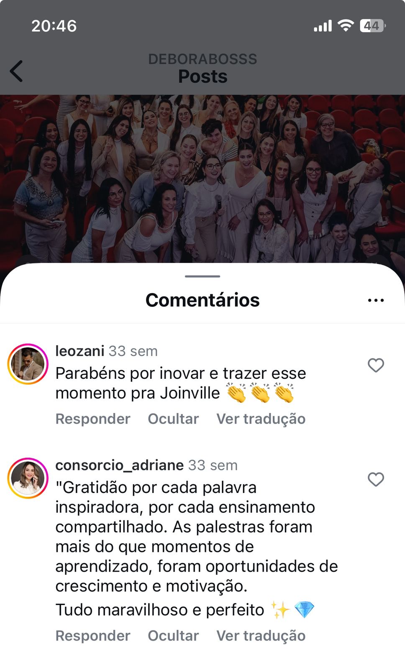Tap the consorcio_adriane username
This screenshot has height=669, width=405.
(120, 465)
